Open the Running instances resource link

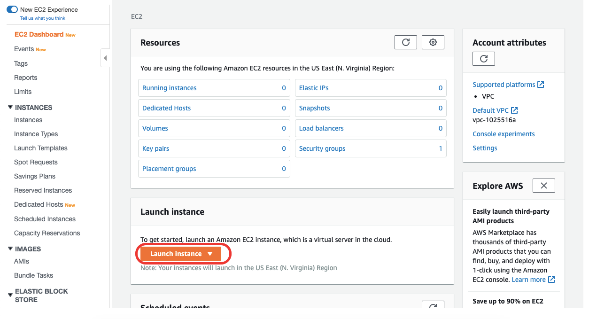pos(170,88)
